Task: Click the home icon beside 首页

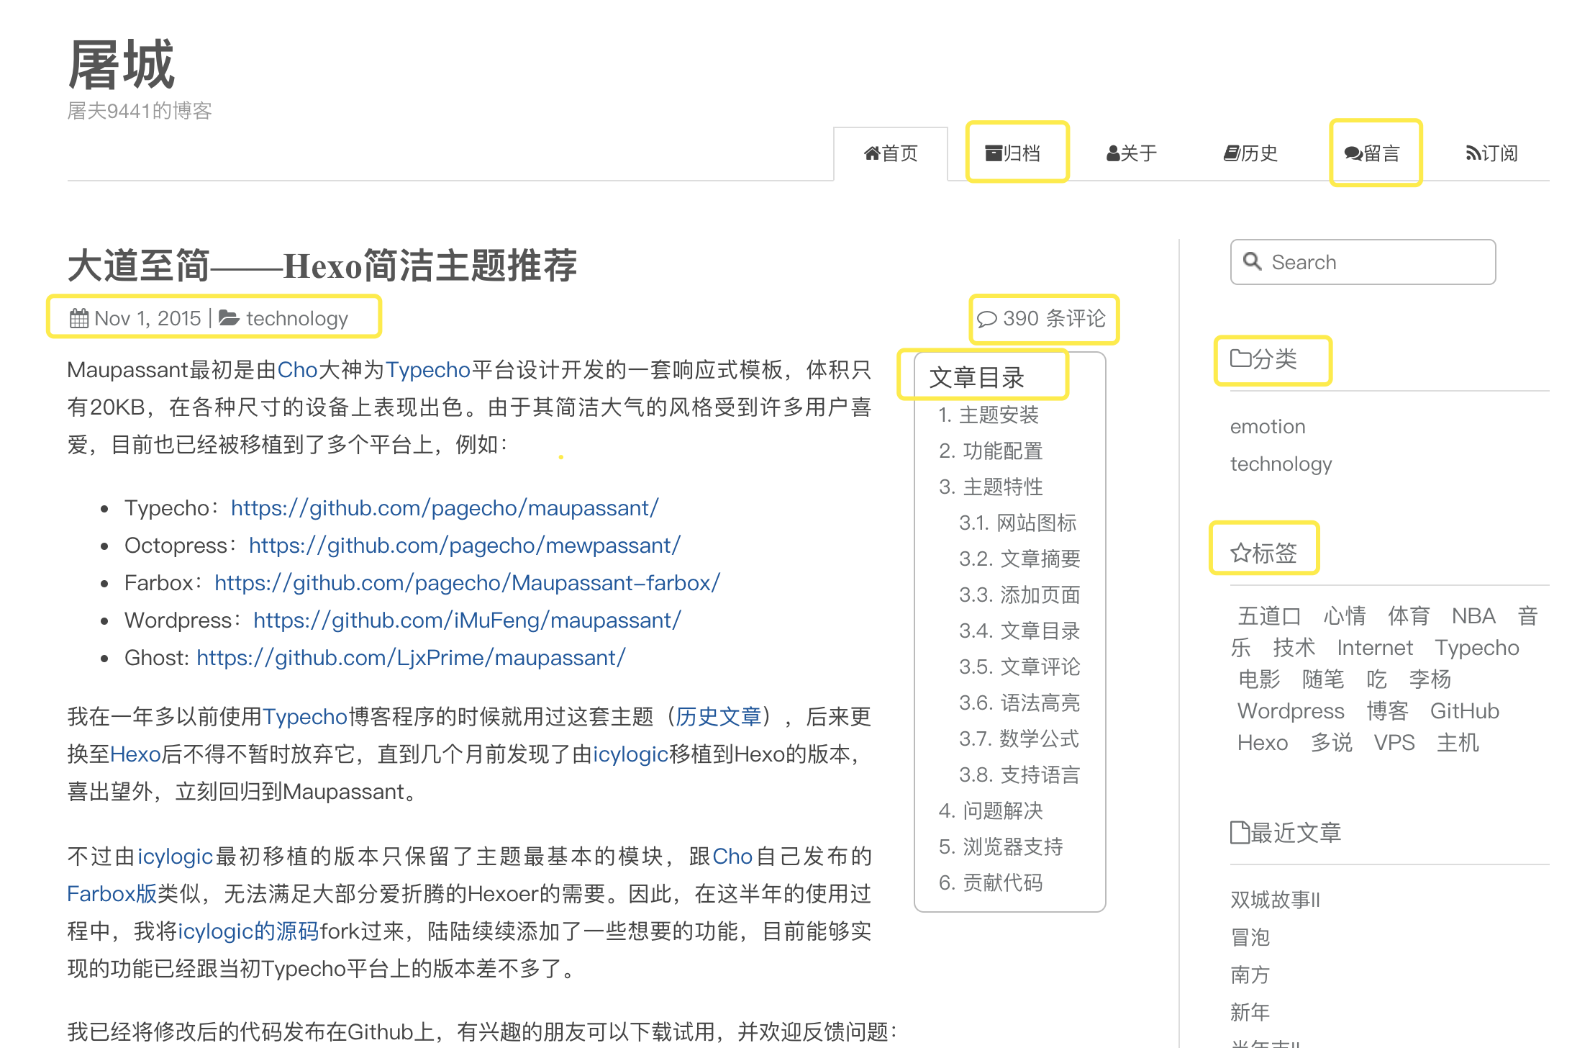Action: 871,153
